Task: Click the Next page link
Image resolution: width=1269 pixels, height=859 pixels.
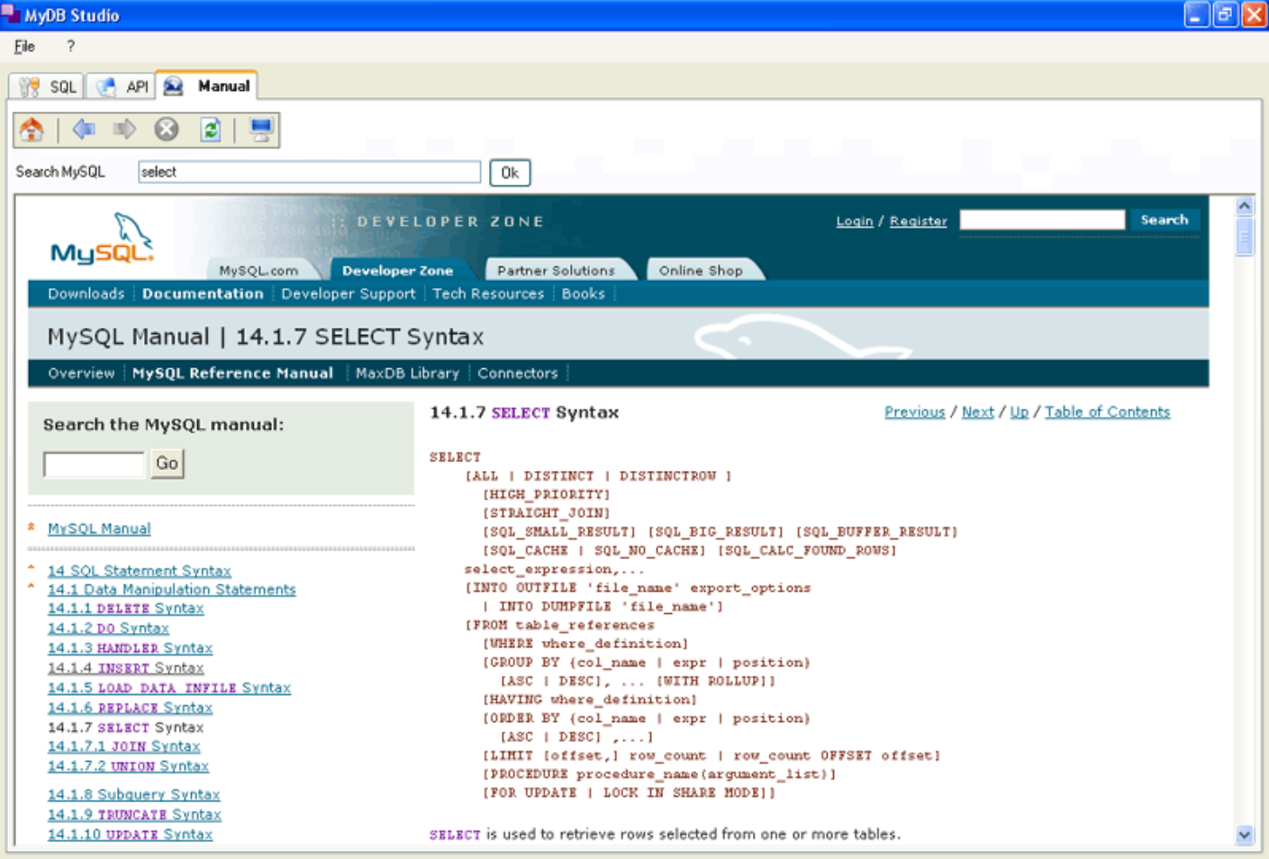Action: click(978, 411)
